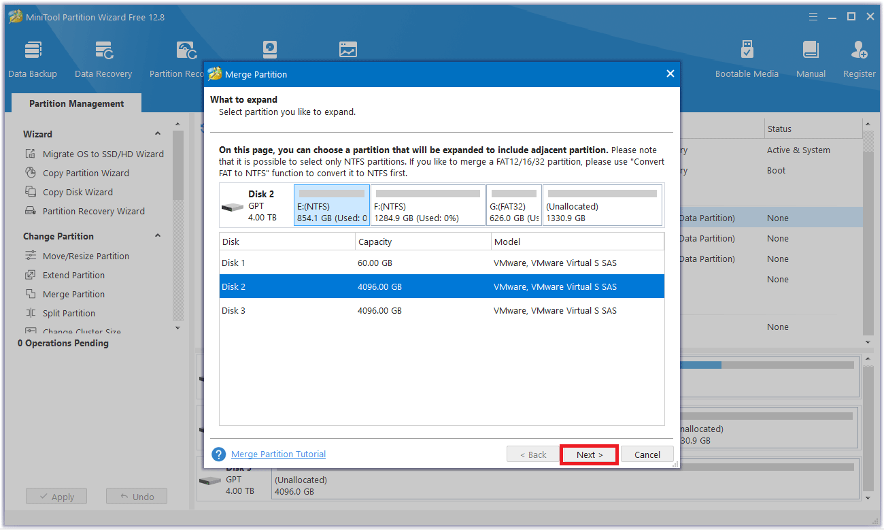
Task: Open the Manual
Action: (x=811, y=60)
